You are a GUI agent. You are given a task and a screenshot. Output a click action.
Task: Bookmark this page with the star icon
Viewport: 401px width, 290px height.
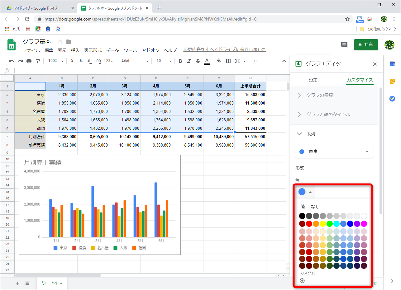(347, 19)
